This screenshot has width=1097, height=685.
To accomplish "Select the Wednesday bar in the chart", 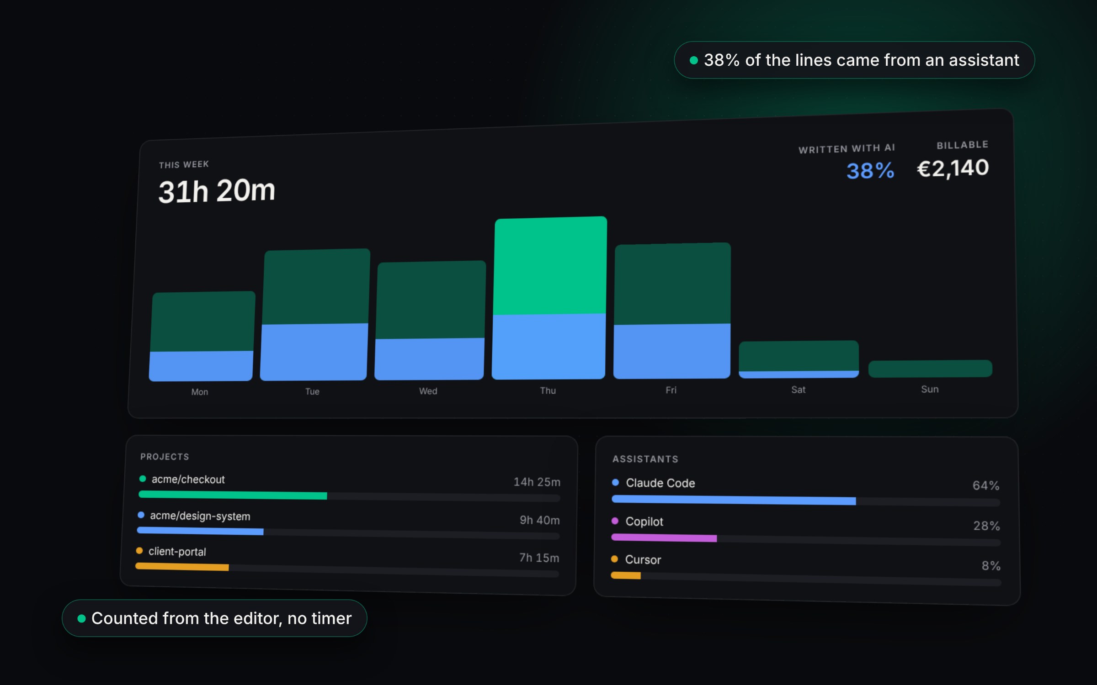I will tap(430, 320).
